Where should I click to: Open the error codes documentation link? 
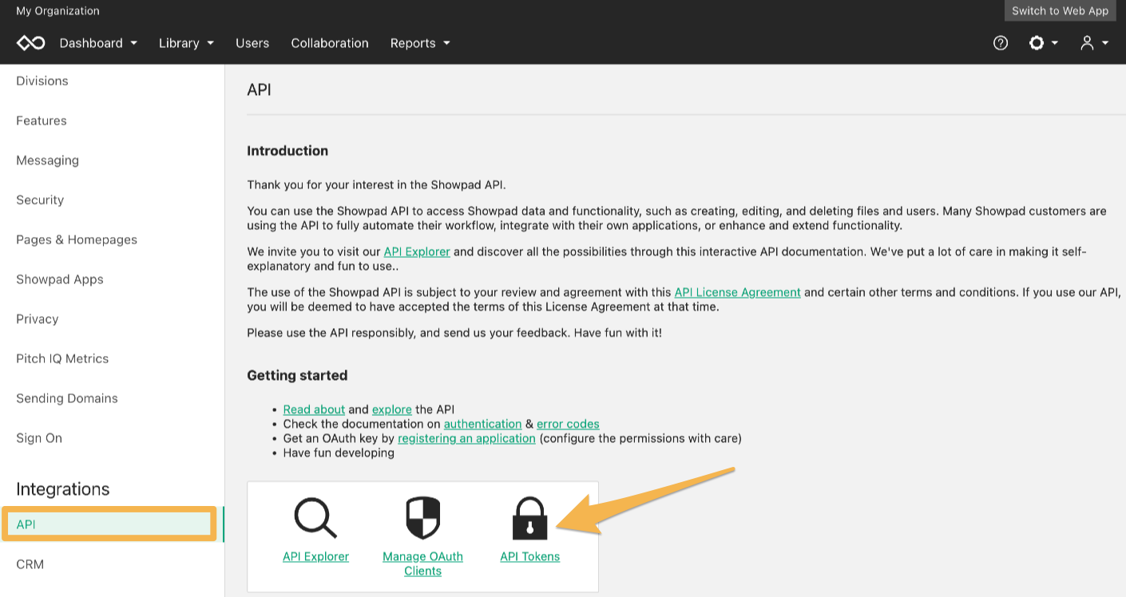coord(568,424)
